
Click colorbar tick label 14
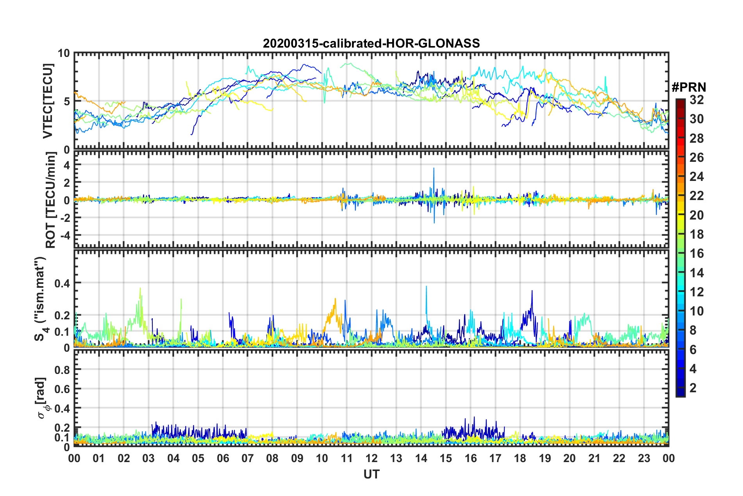tap(697, 273)
